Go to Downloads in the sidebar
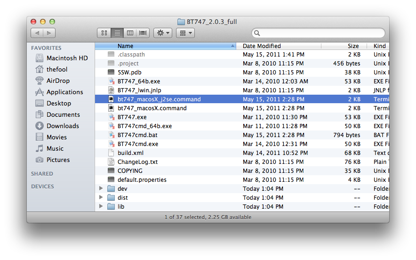Screen dimensions: 416x260 (63, 126)
